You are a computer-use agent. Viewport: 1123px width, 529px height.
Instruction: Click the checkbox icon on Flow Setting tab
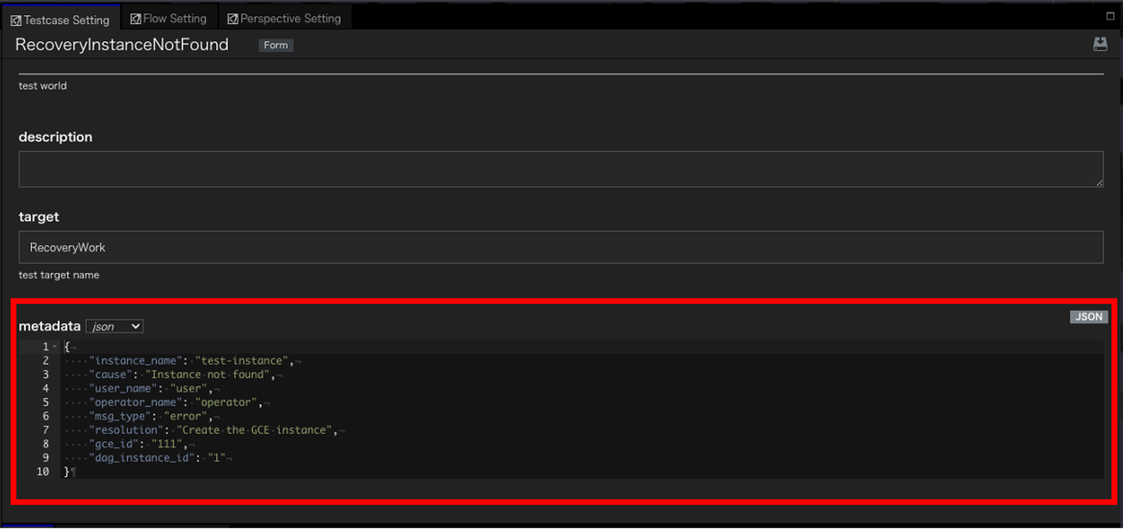point(136,19)
